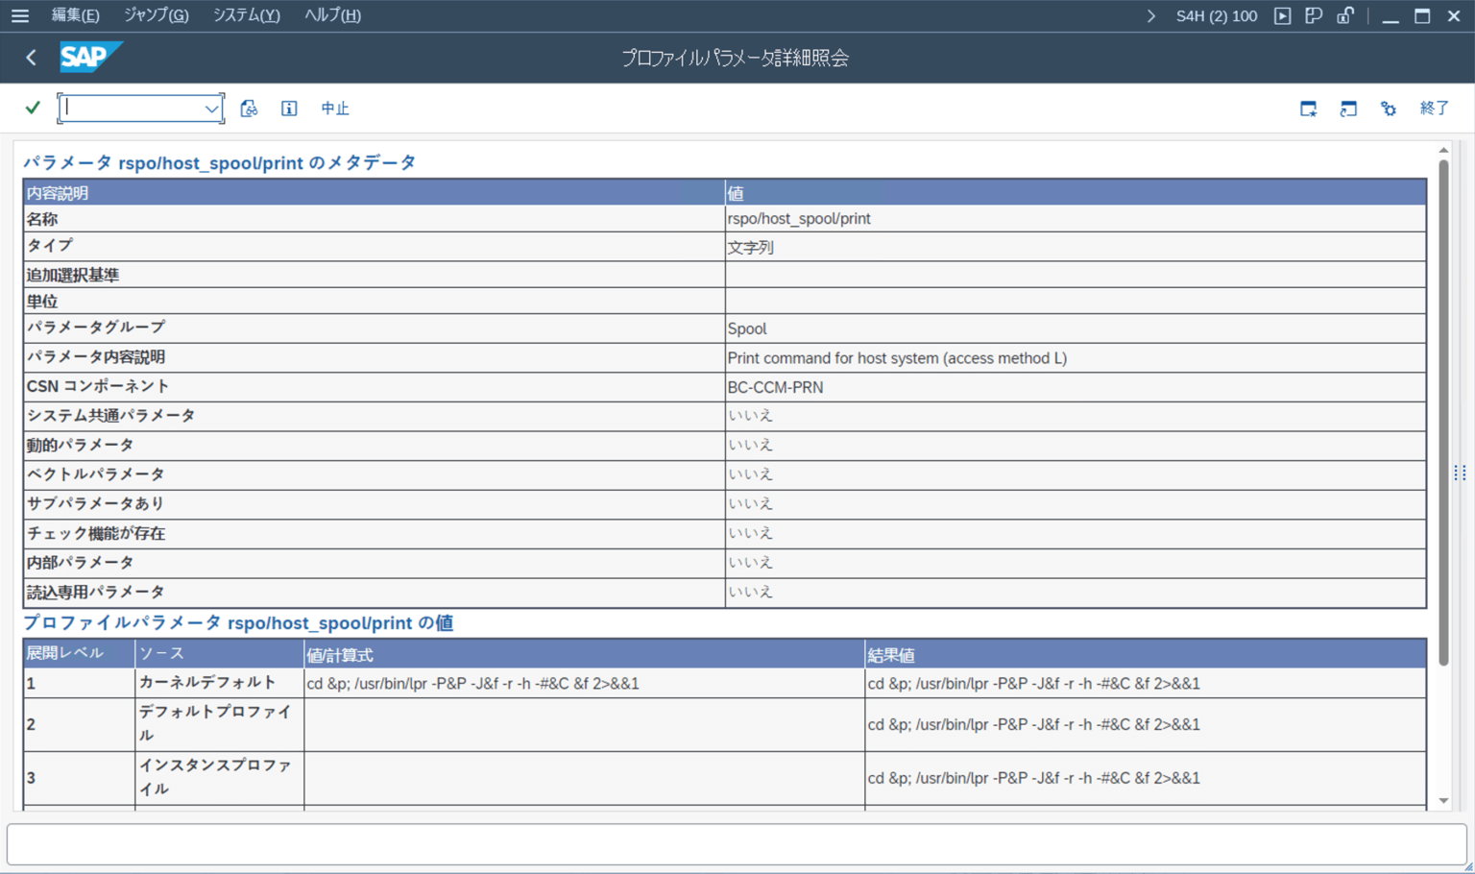Open the document search (find) icon
Viewport: 1475px width, 874px height.
[248, 108]
